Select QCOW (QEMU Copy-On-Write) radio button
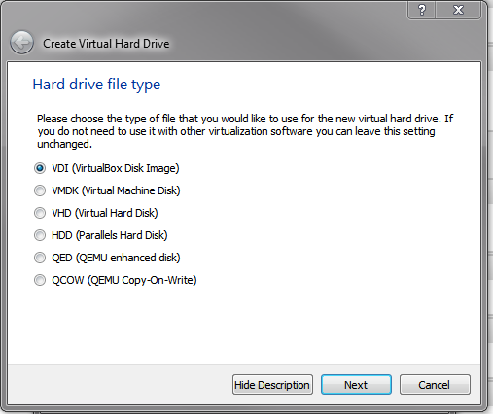 click(x=40, y=280)
